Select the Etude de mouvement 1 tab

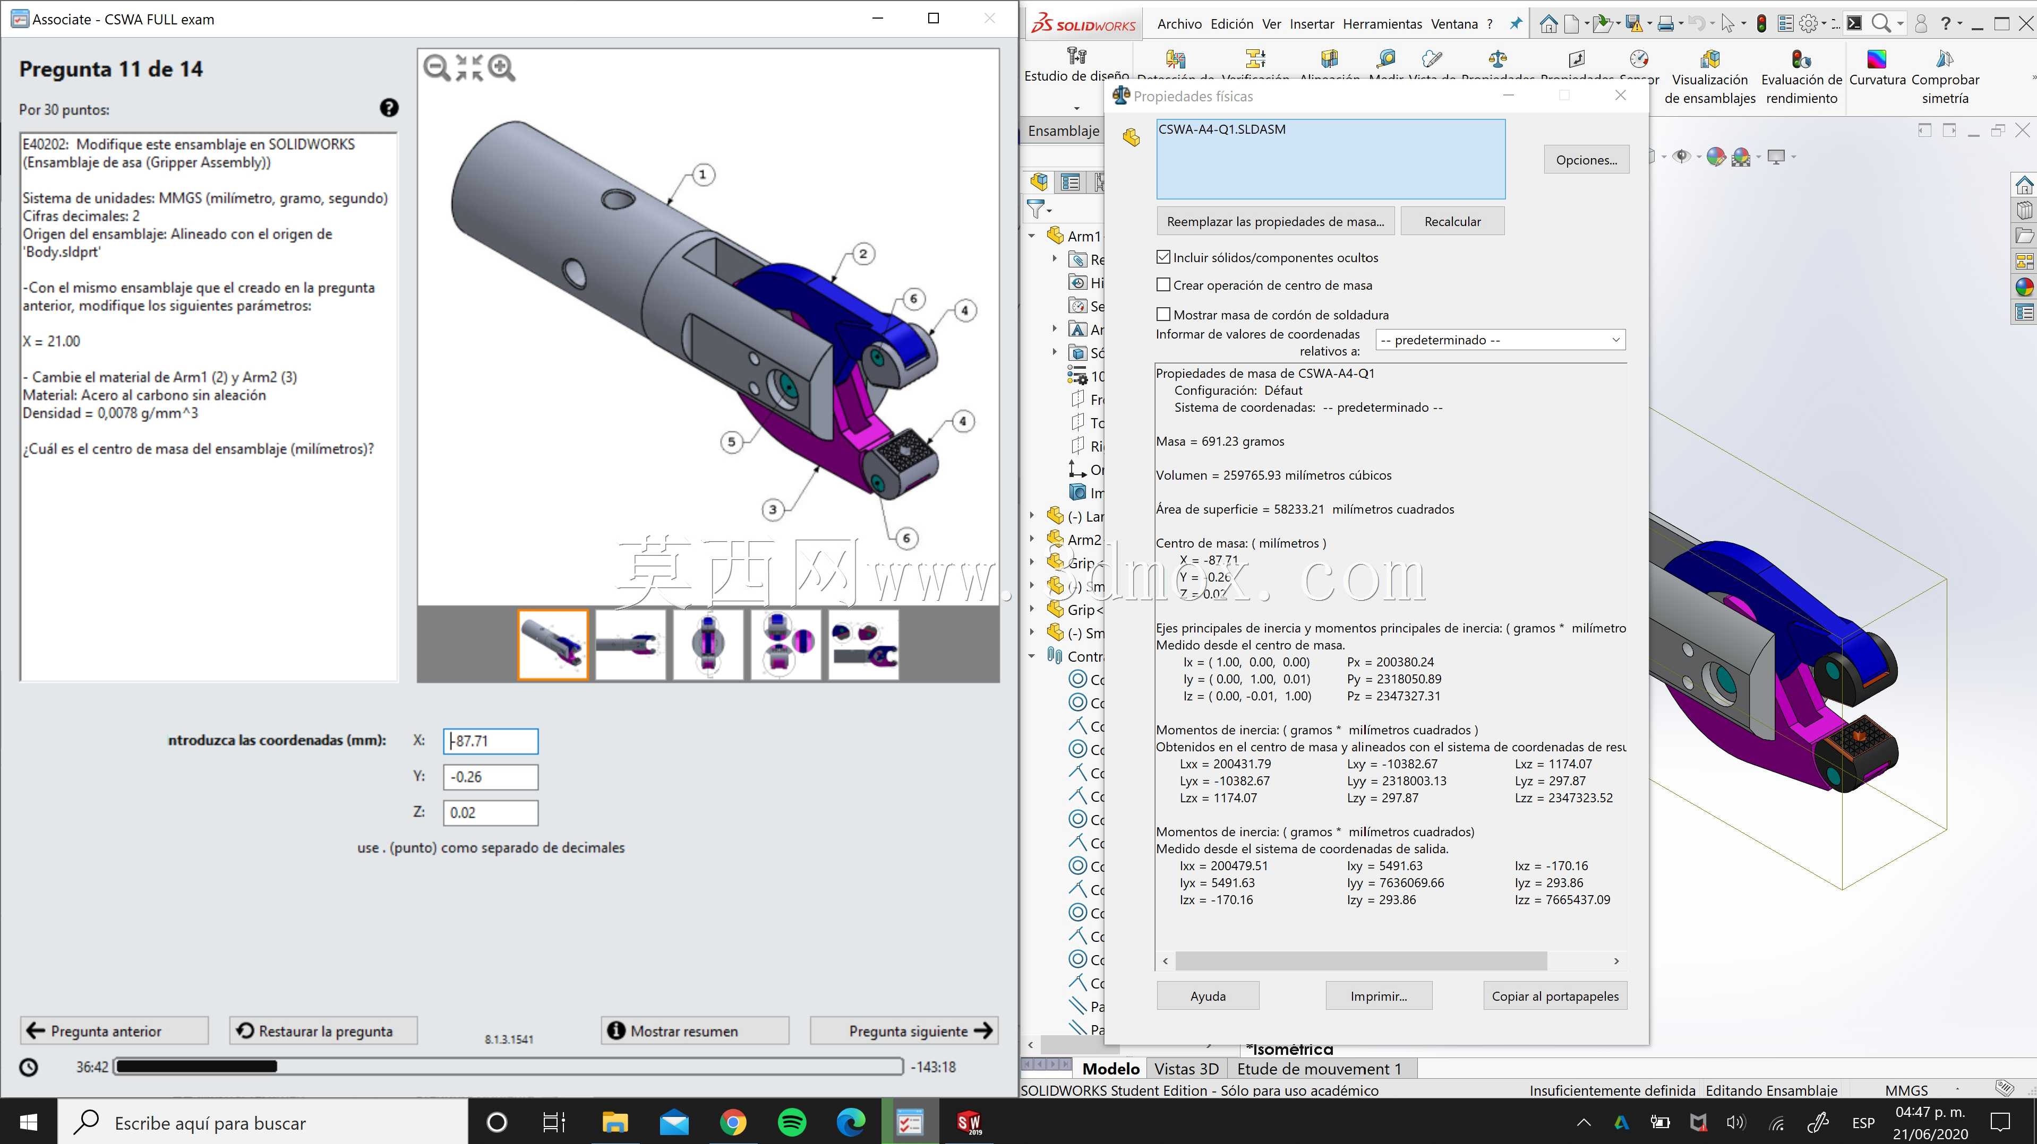point(1319,1069)
